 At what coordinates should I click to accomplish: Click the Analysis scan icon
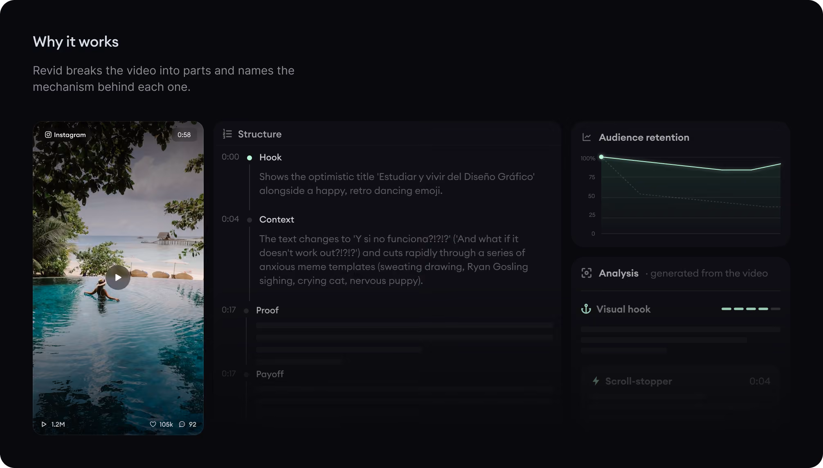[x=587, y=273]
